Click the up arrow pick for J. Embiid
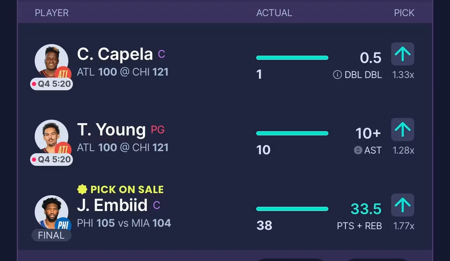 [x=402, y=205]
